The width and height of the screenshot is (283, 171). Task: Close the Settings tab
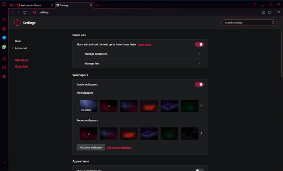click(91, 5)
